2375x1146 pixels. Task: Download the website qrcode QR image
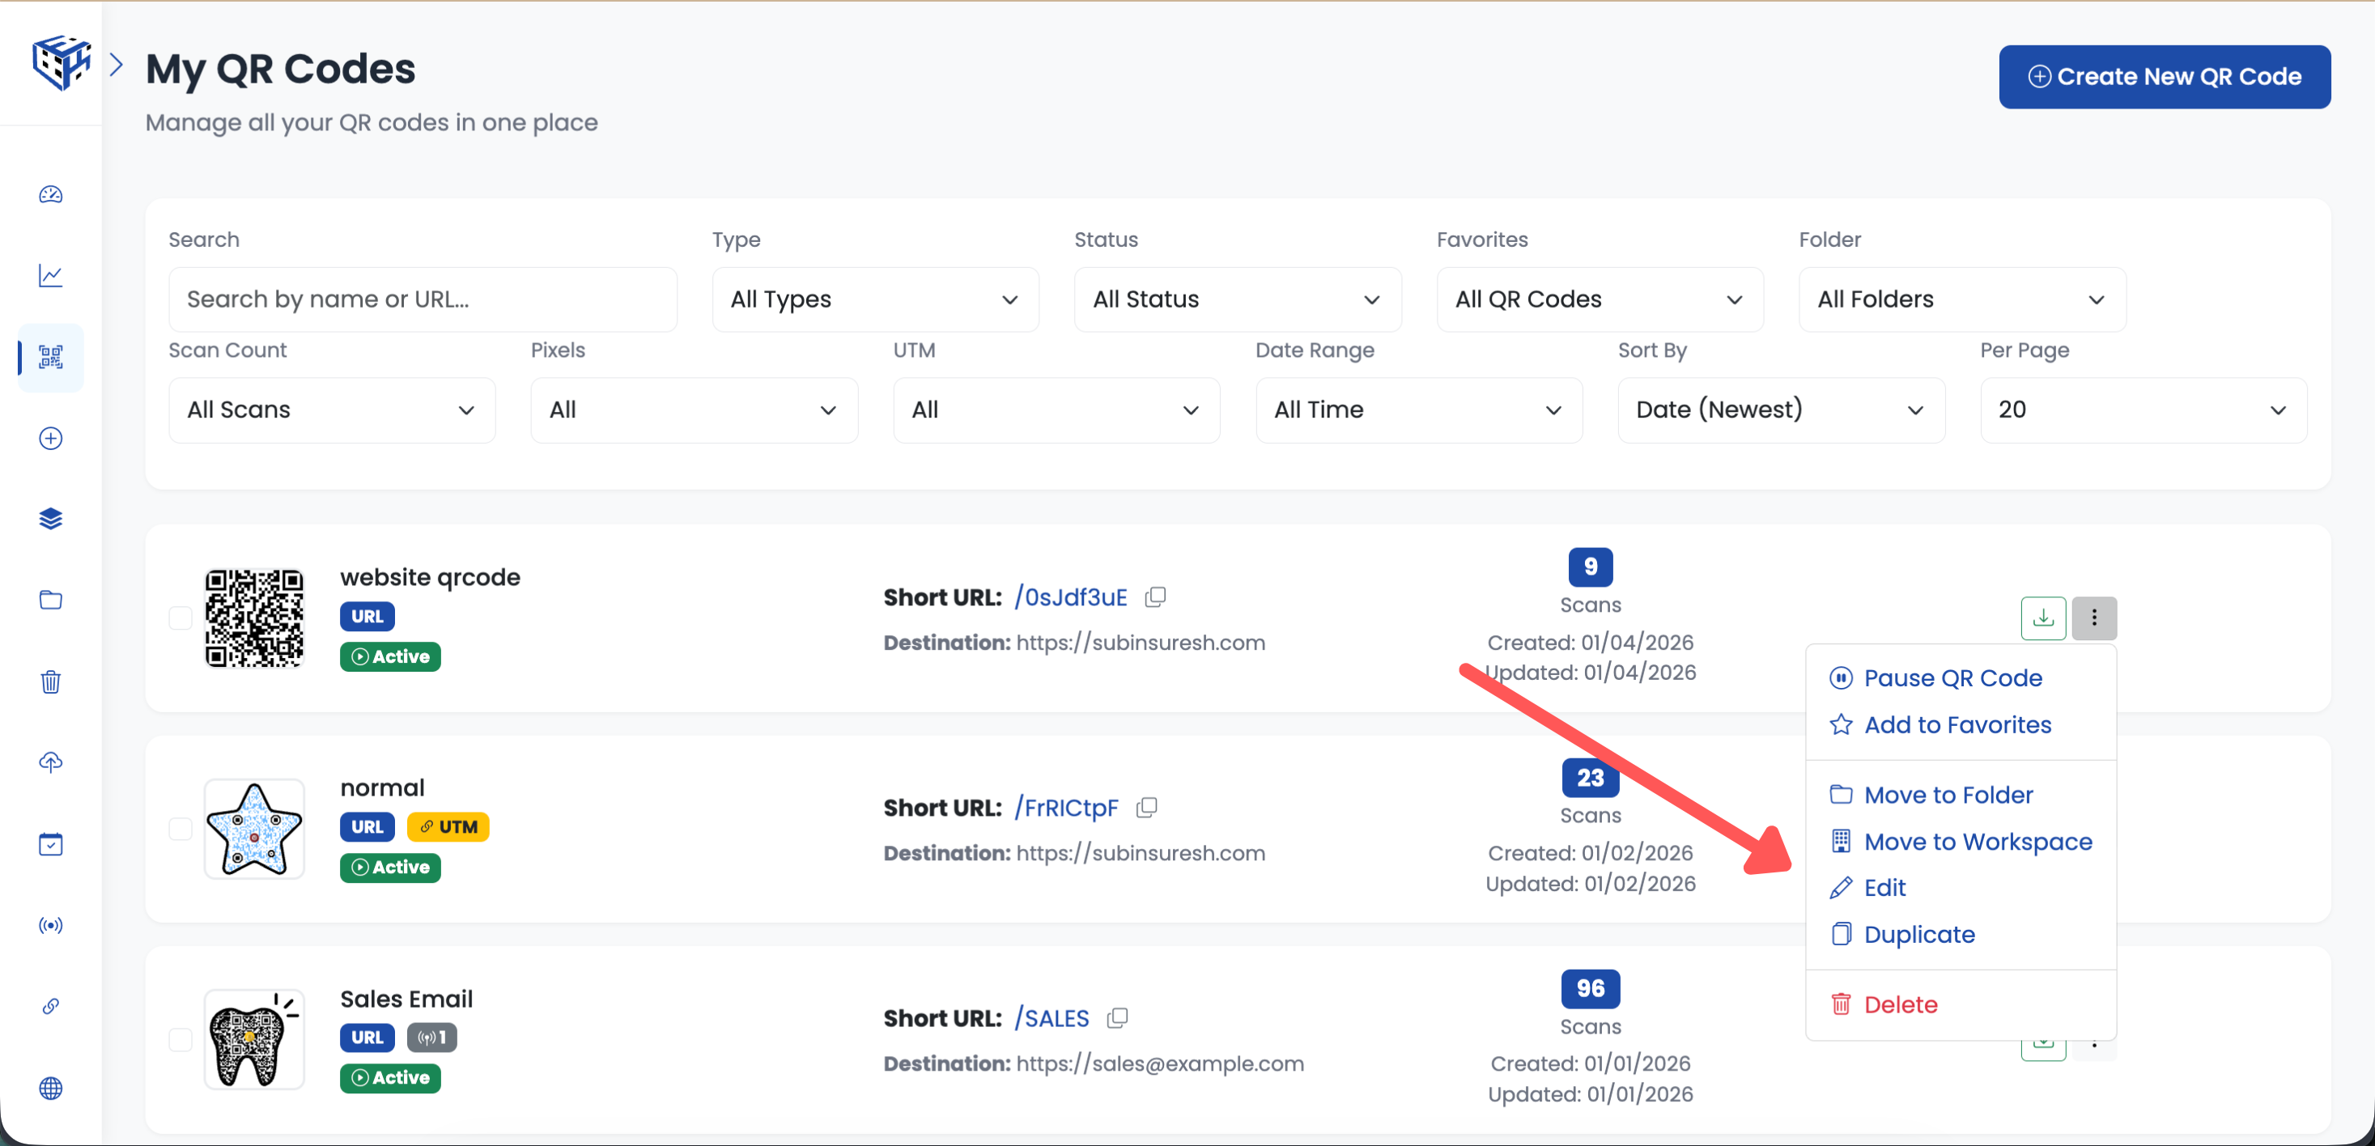click(2042, 618)
